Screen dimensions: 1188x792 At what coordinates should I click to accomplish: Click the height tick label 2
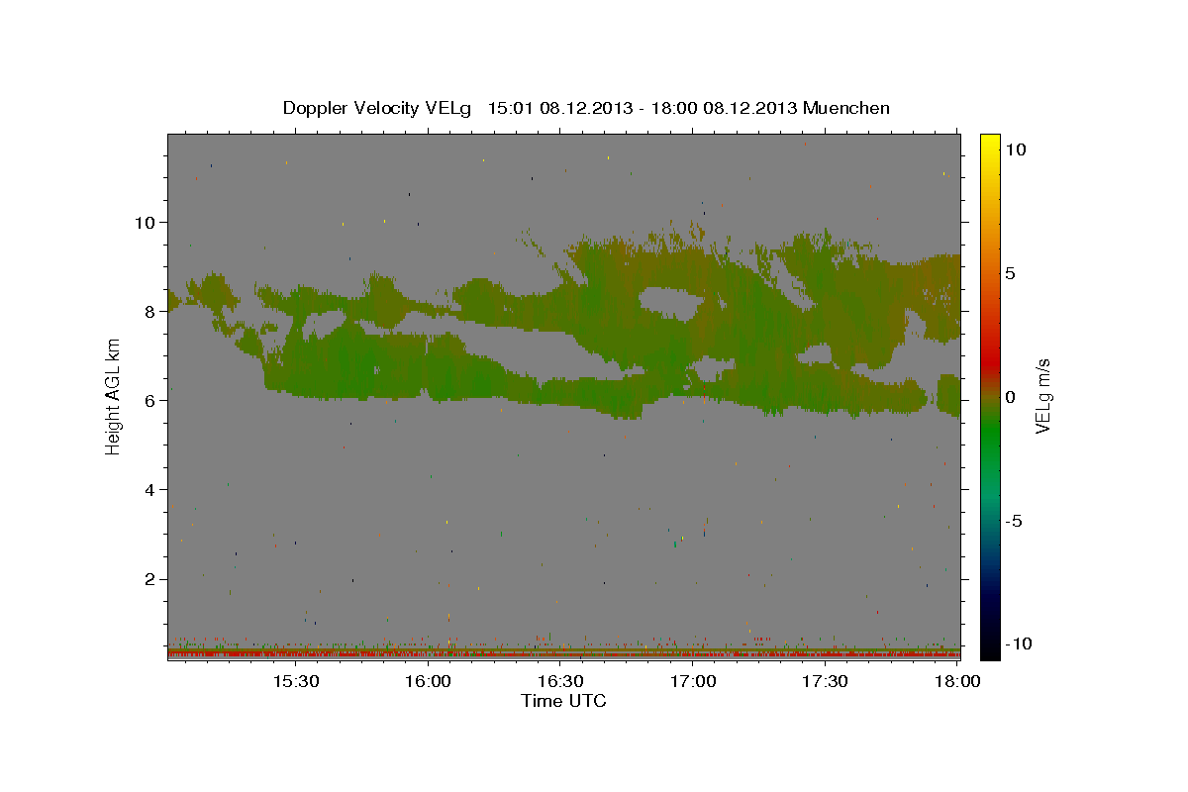[148, 579]
